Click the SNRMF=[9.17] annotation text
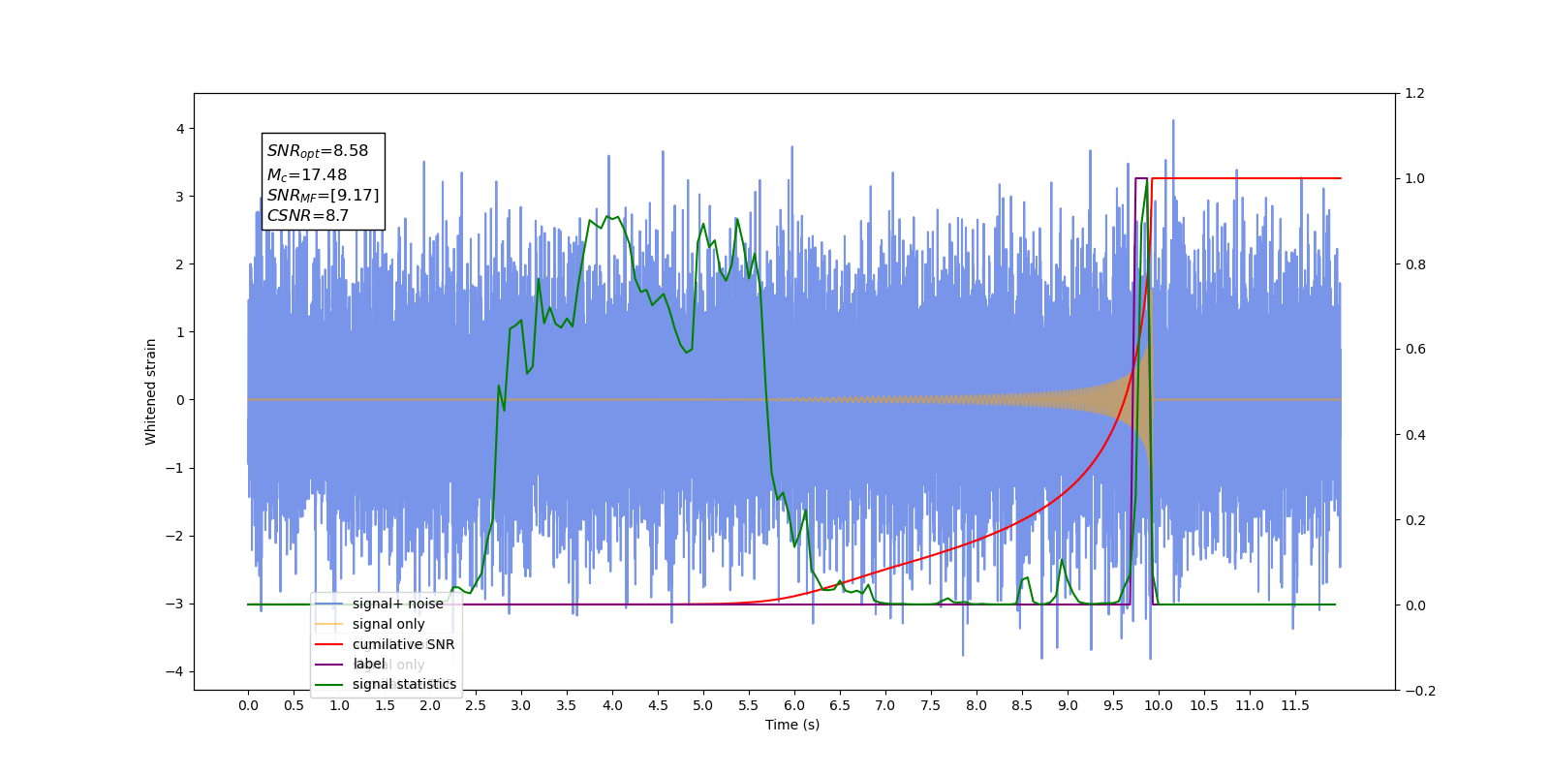Image resolution: width=1550 pixels, height=775 pixels. pos(324,196)
